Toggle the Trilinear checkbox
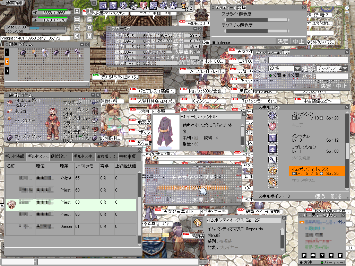The image size is (355, 266). pyautogui.click(x=214, y=43)
